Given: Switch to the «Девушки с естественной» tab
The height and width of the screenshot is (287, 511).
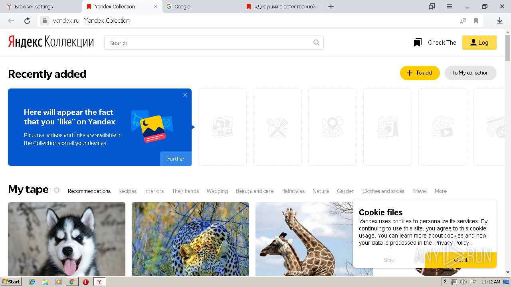Looking at the screenshot, I should coord(281,6).
